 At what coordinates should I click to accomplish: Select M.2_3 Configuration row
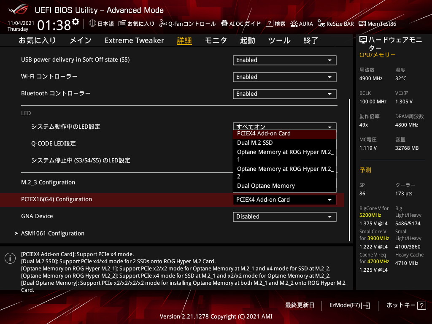48,182
